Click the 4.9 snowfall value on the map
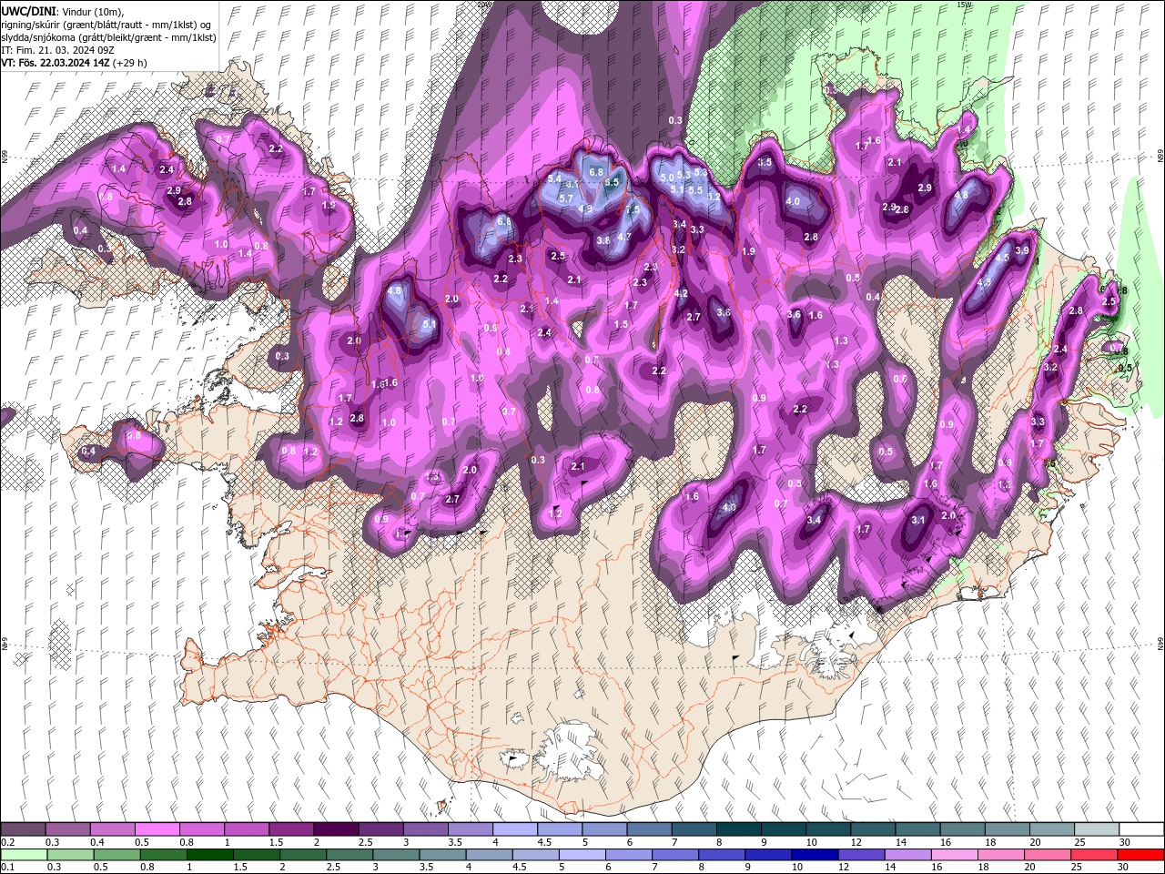 (x=585, y=208)
